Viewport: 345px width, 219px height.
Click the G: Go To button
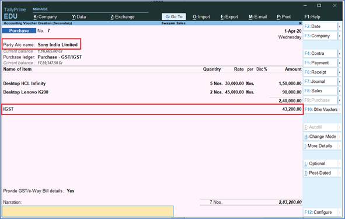click(174, 17)
